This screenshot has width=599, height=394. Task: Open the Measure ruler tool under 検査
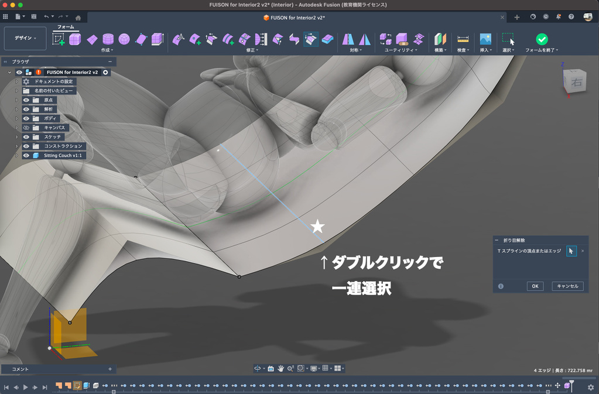tap(463, 39)
